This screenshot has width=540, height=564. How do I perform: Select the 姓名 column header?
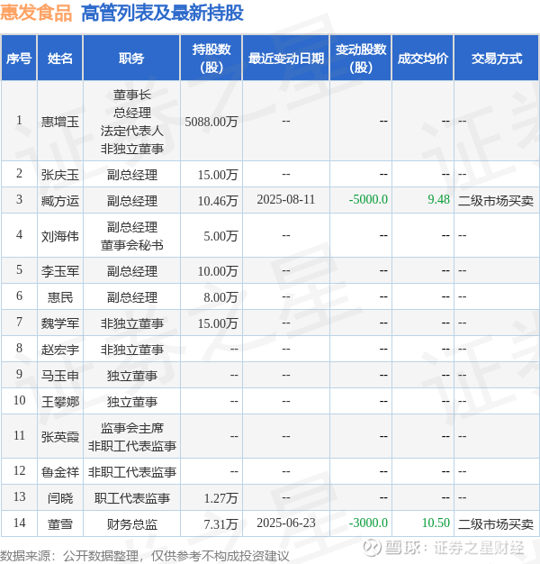coord(60,58)
